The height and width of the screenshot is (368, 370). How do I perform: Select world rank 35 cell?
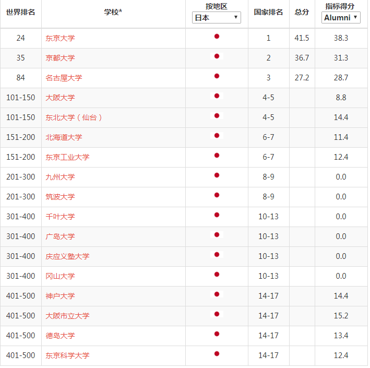21,58
